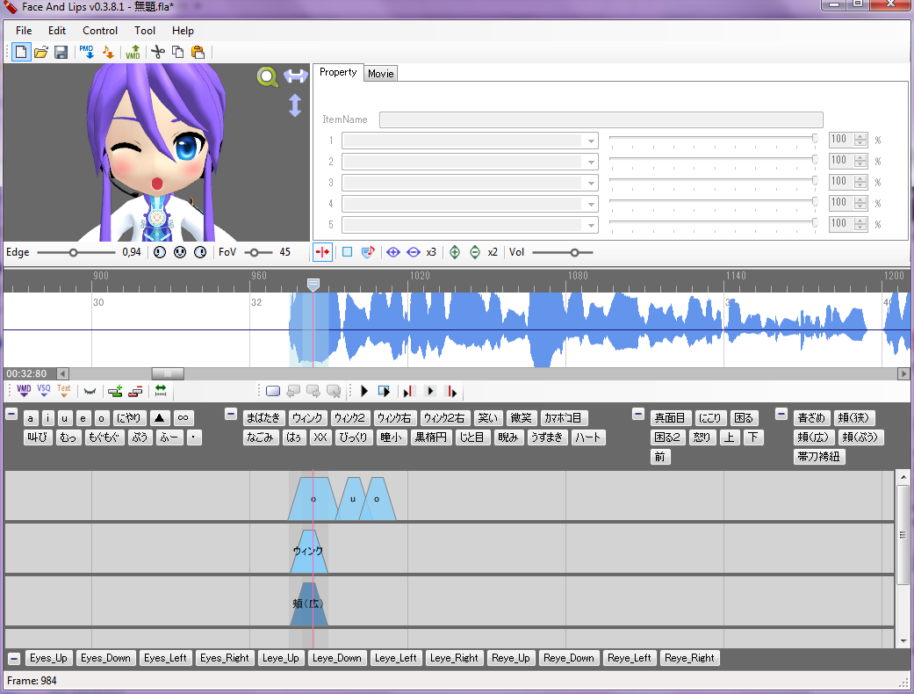The height and width of the screenshot is (694, 914).
Task: Toggle the red cursor-follow icon
Action: pos(322,252)
